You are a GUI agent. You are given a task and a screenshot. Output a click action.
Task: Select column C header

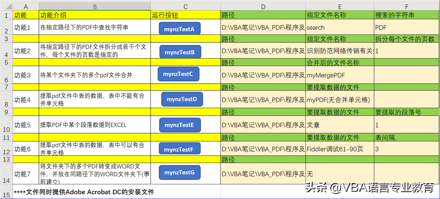point(186,6)
